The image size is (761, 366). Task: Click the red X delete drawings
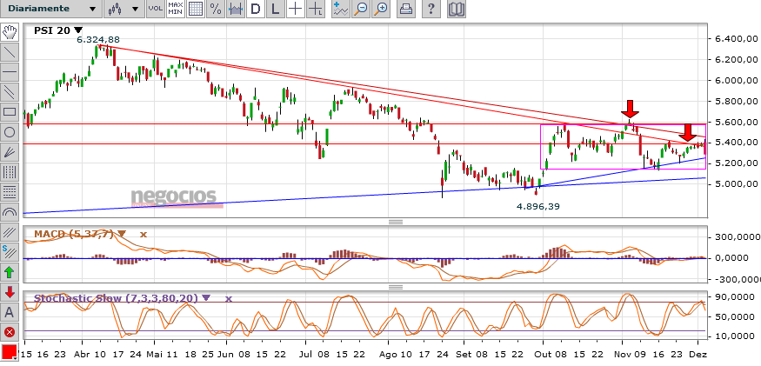[x=10, y=332]
